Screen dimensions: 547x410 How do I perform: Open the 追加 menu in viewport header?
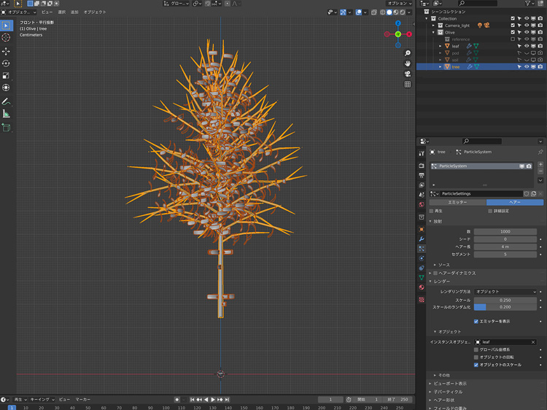(74, 12)
